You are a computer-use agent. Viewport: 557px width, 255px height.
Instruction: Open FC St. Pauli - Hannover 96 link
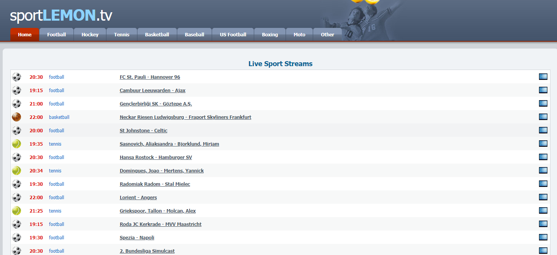pos(150,77)
